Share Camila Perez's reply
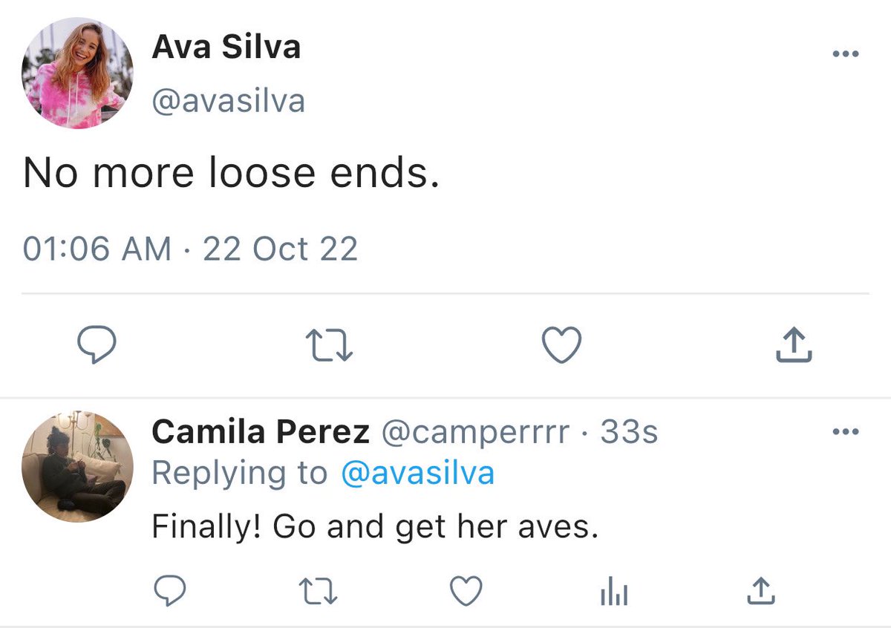The height and width of the screenshot is (628, 891). tap(759, 592)
